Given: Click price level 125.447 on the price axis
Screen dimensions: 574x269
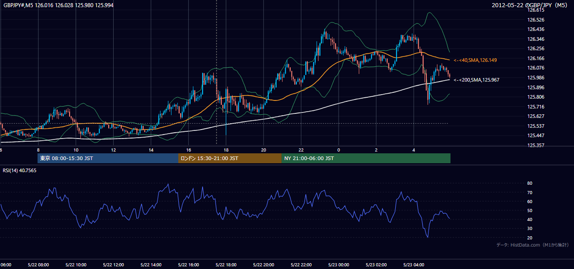Looking at the screenshot, I should coord(535,135).
